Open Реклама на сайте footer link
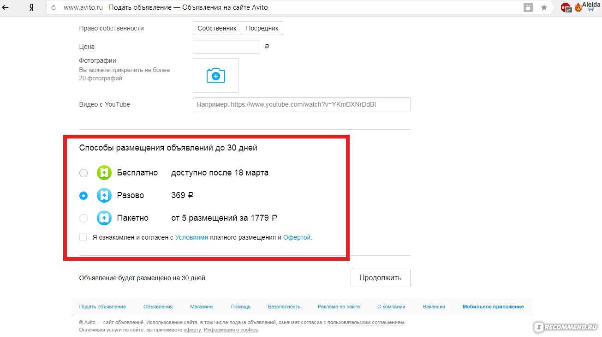Screen dimensions: 602x337 pos(339,307)
